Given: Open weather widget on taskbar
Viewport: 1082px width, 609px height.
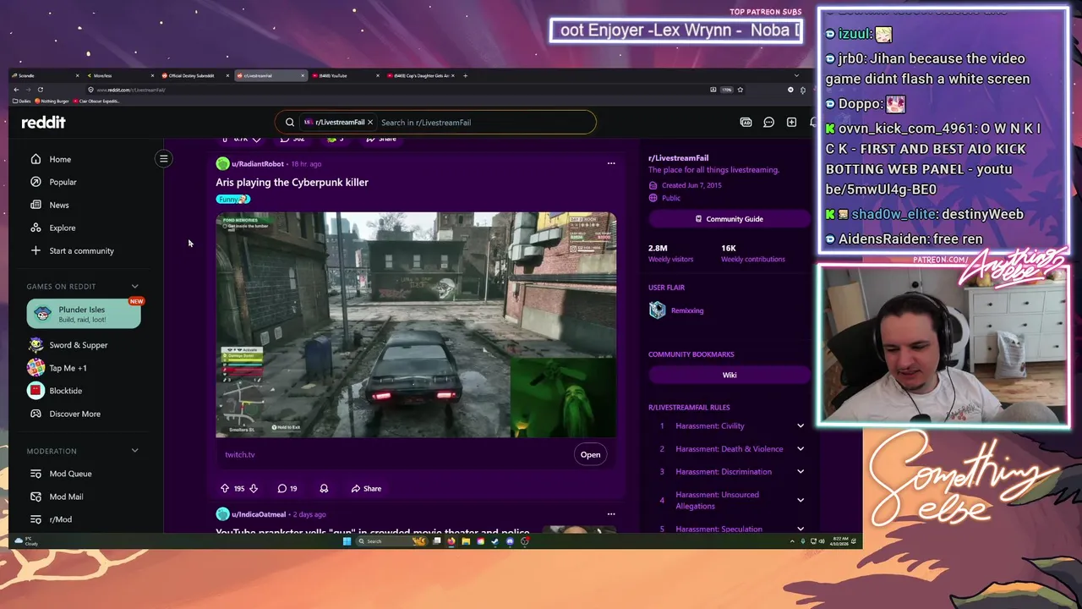Looking at the screenshot, I should (x=26, y=541).
